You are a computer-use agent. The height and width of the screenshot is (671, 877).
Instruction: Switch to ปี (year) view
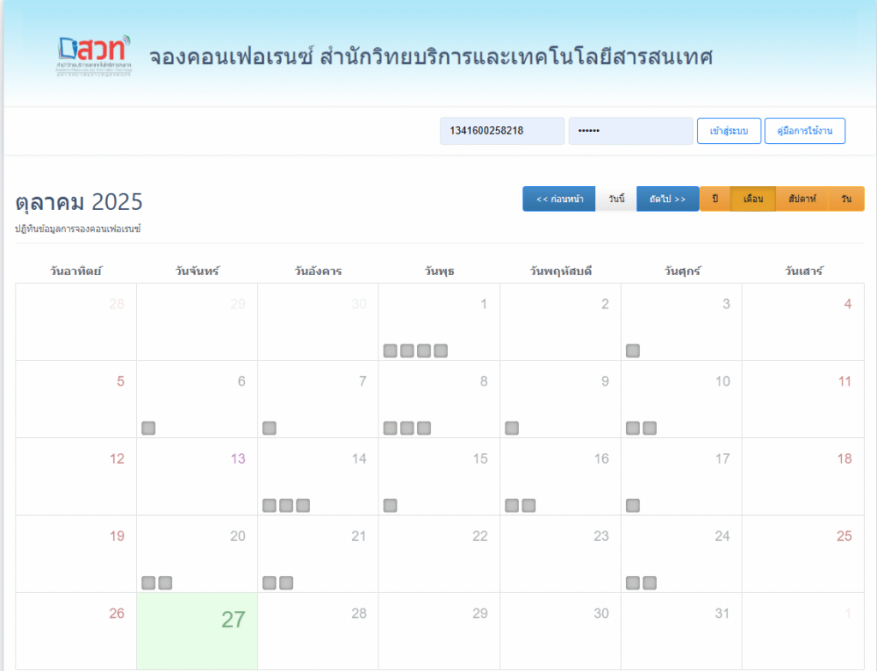tap(714, 199)
